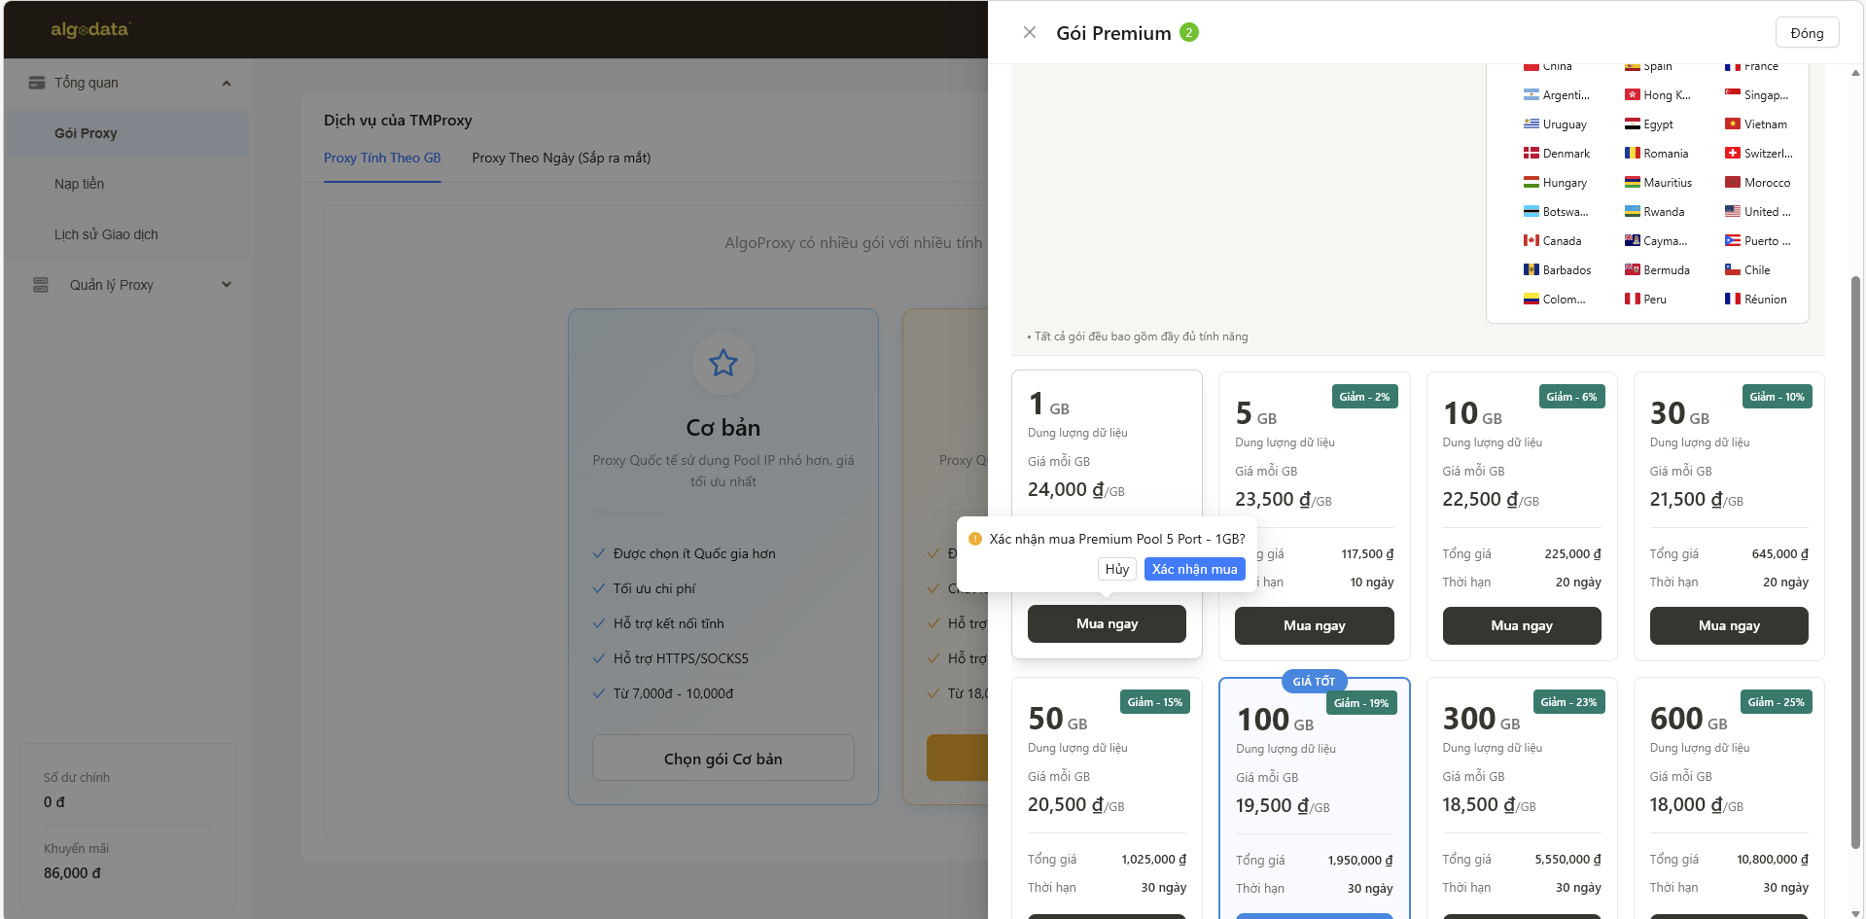
Task: Open Proxy Theo Ngày tab
Action: pos(561,158)
